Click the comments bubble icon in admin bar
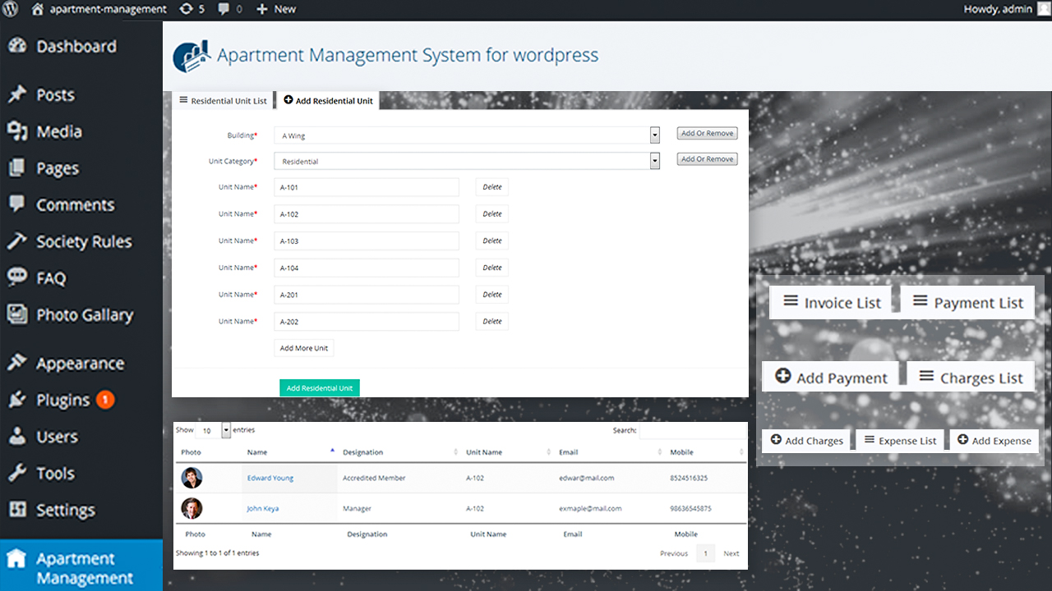The width and height of the screenshot is (1052, 591). [224, 9]
